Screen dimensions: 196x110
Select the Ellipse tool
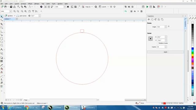coord(2,42)
